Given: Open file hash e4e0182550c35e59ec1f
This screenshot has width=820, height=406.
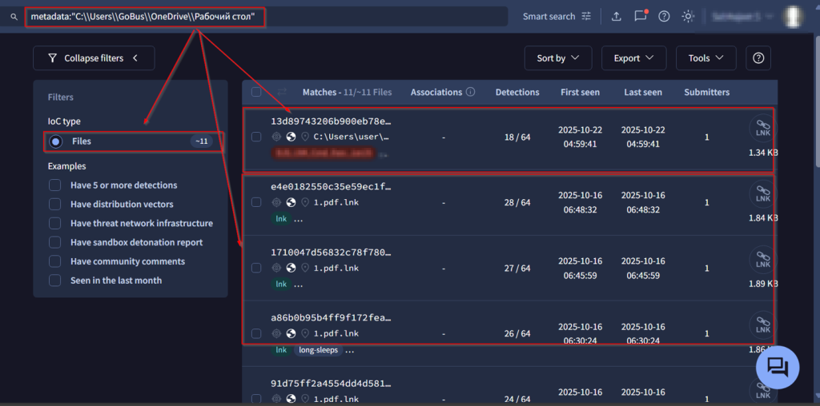Looking at the screenshot, I should pos(331,187).
